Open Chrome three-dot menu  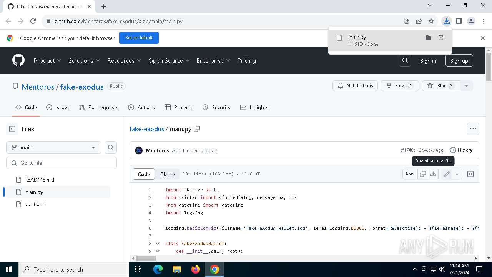point(484,21)
